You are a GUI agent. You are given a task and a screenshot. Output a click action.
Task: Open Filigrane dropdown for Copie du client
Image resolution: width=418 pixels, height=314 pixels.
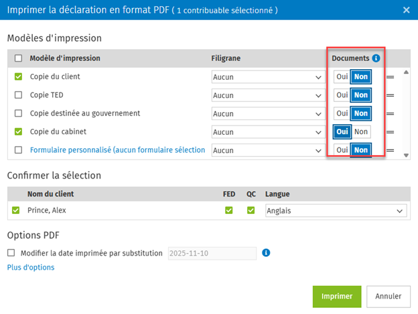click(267, 77)
